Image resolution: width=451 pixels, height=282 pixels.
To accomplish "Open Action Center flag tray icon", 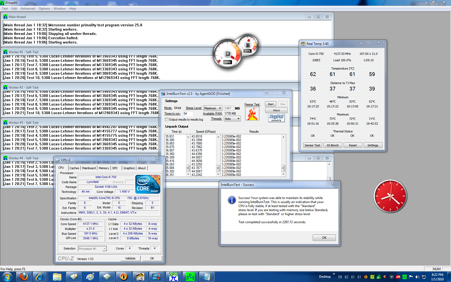I will (411, 277).
